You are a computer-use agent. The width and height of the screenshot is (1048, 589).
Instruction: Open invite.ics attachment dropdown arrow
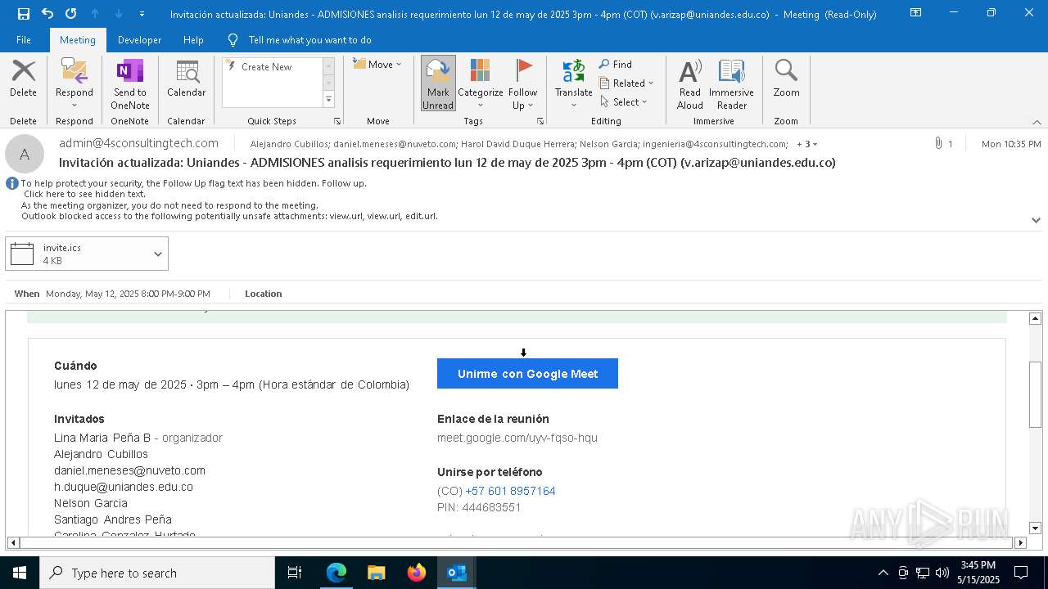158,254
